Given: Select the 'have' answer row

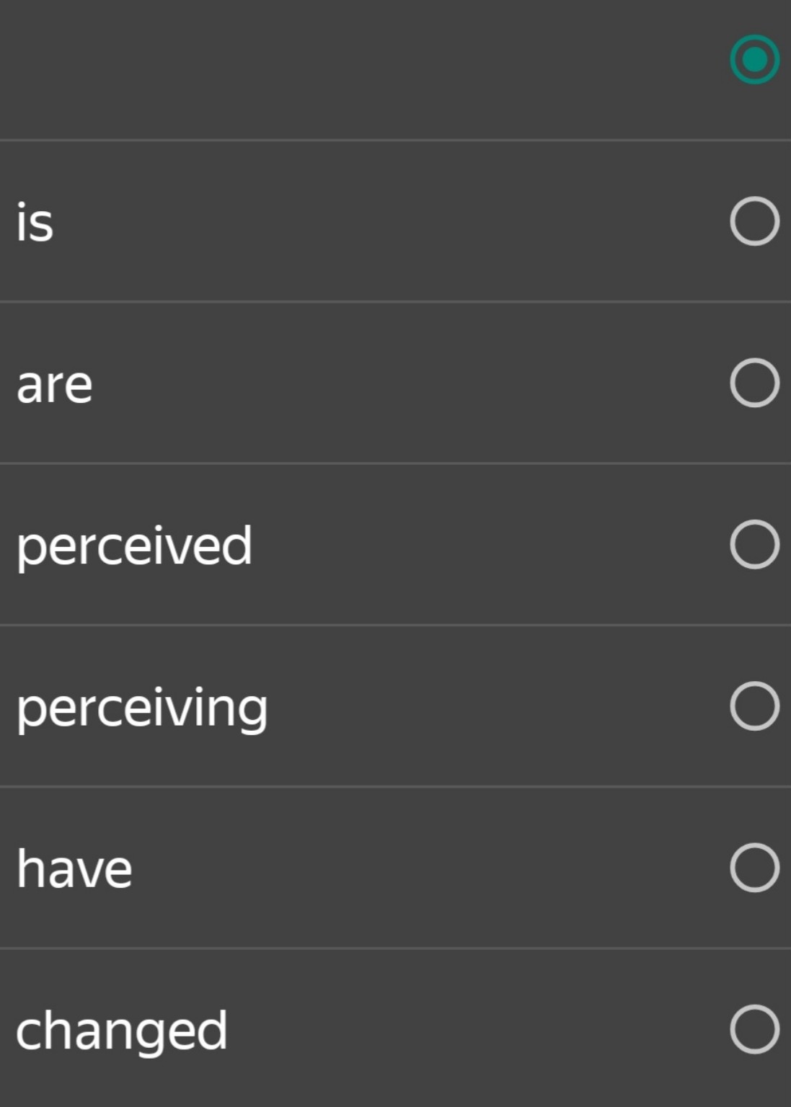Looking at the screenshot, I should point(361,868).
